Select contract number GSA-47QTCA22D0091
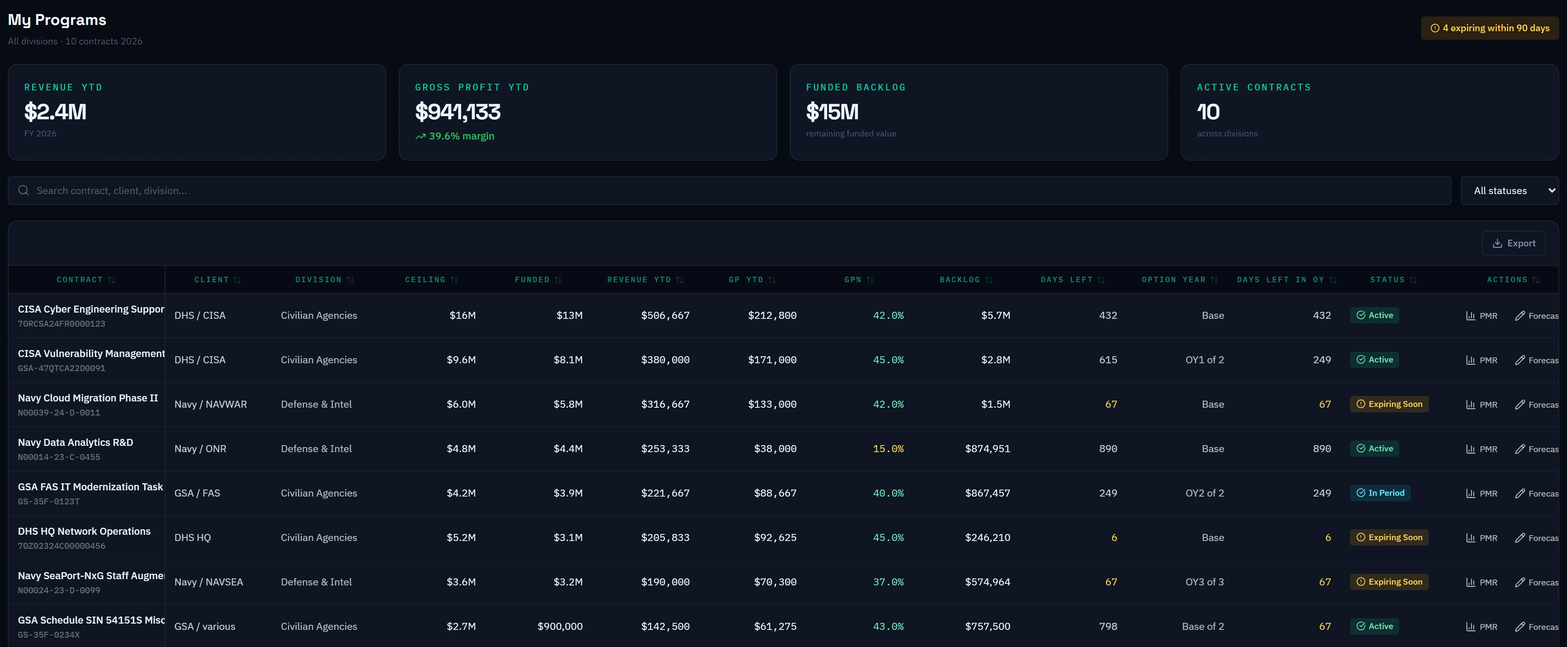Image resolution: width=1567 pixels, height=647 pixels. click(61, 368)
